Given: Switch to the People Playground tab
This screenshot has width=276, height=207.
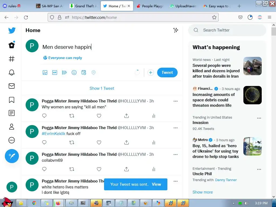Looking at the screenshot, I should [150, 6].
